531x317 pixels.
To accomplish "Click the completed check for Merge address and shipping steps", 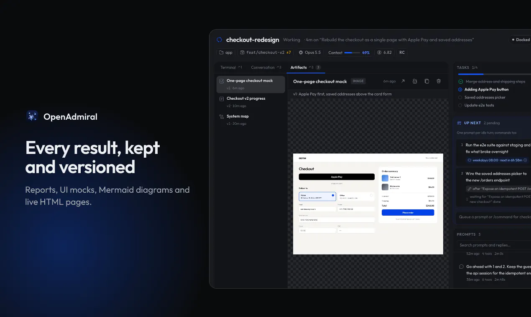I will point(460,82).
